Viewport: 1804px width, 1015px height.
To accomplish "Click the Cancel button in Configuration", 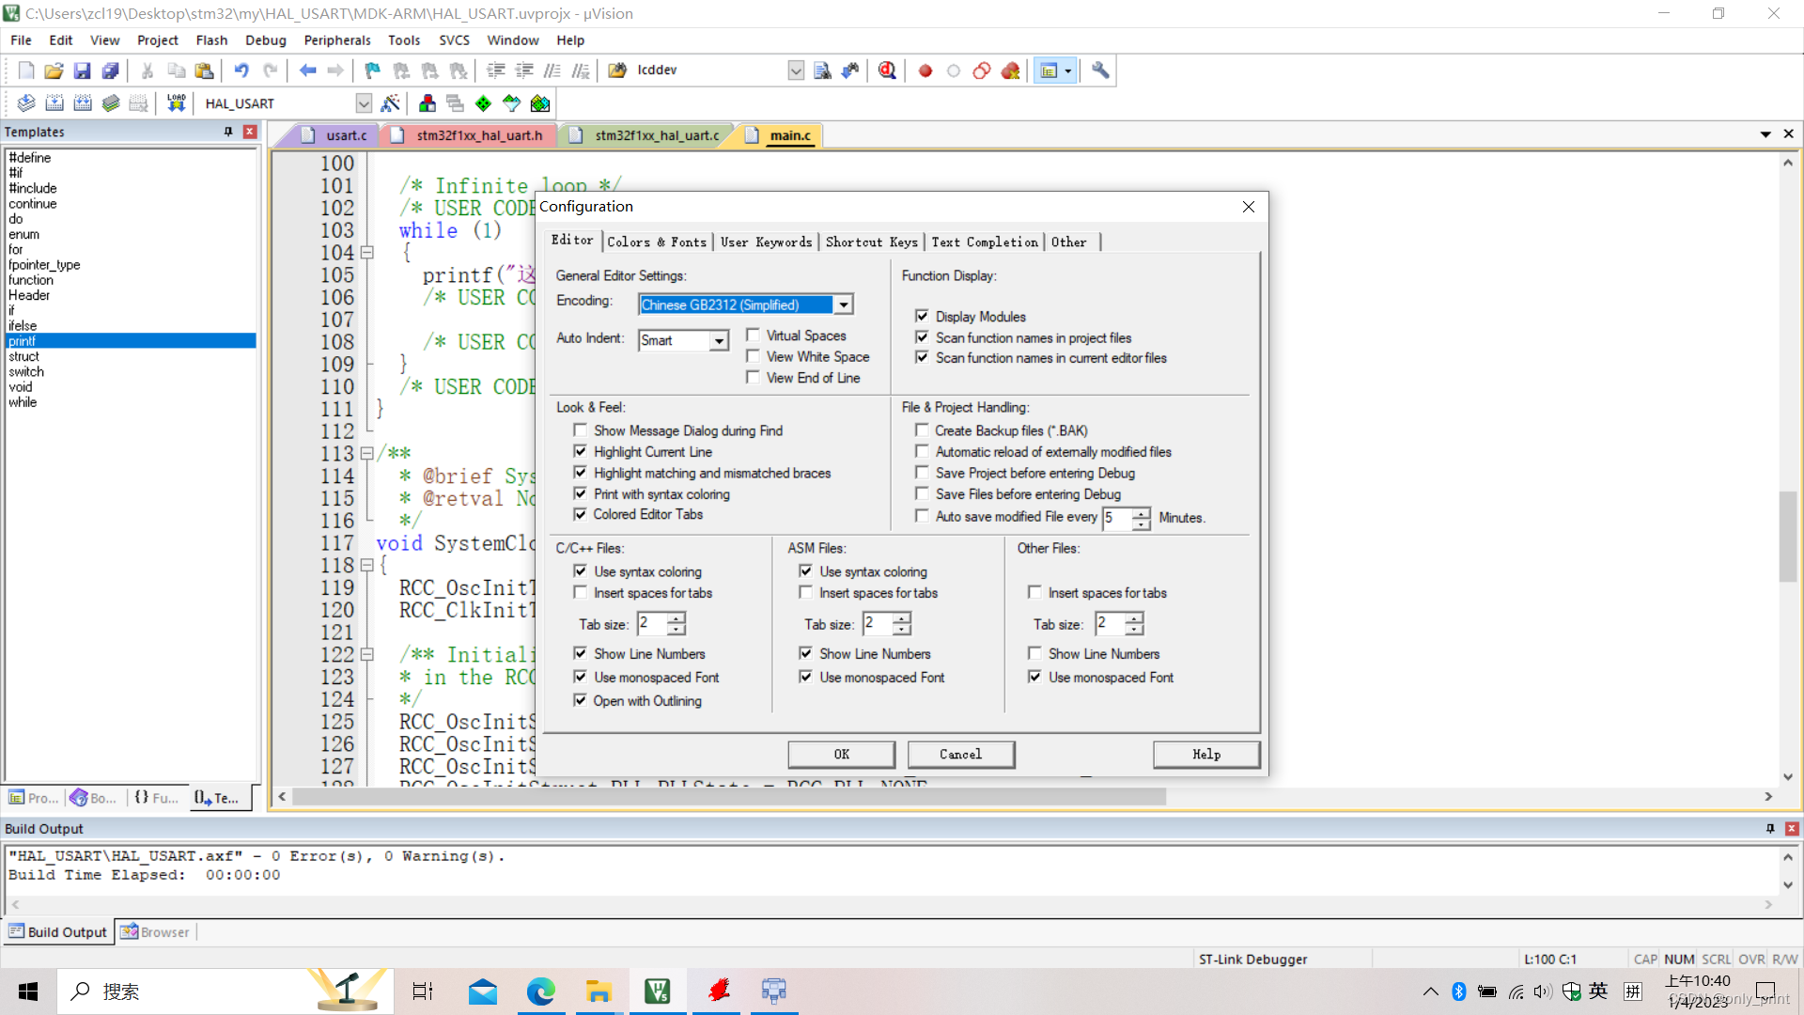I will (x=960, y=754).
